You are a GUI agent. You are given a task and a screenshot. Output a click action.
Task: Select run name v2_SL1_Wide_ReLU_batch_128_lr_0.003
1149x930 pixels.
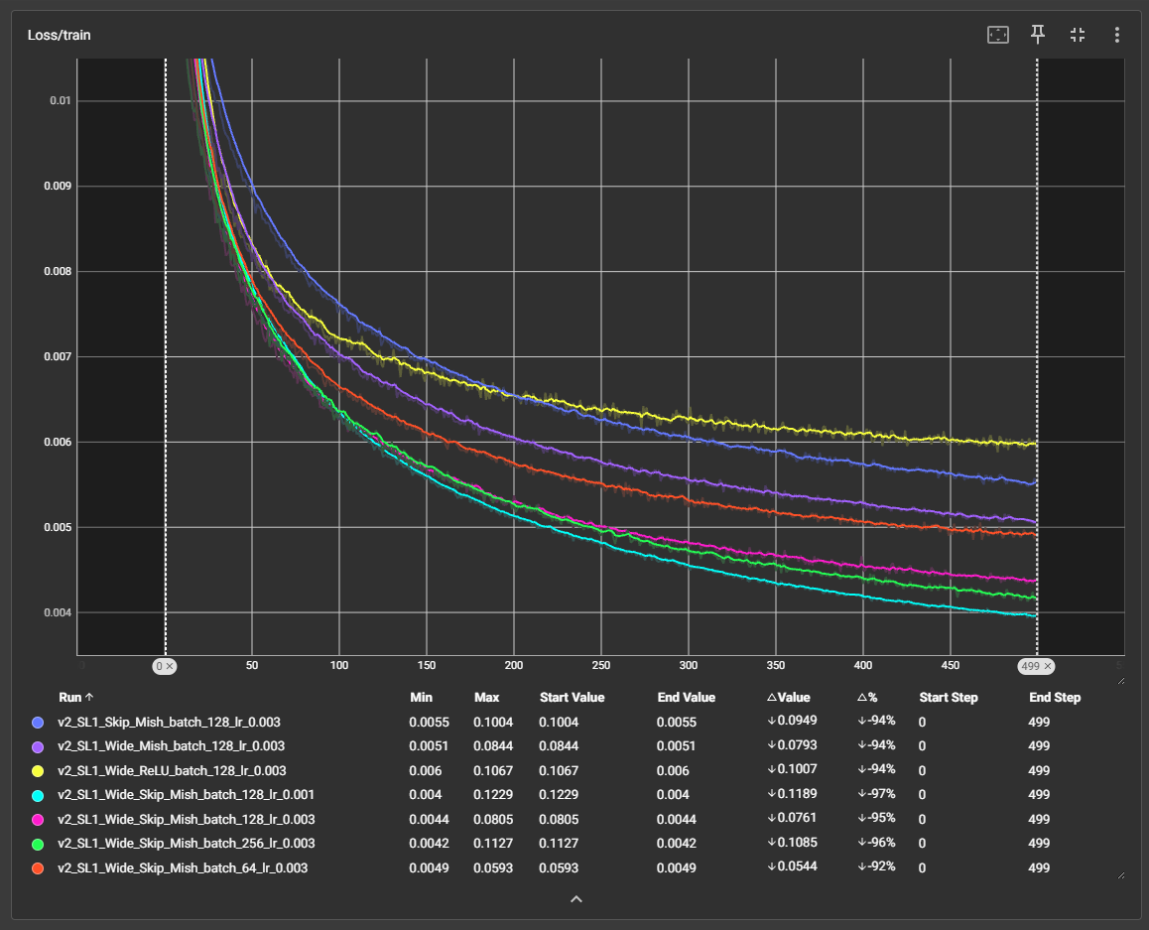pos(173,770)
